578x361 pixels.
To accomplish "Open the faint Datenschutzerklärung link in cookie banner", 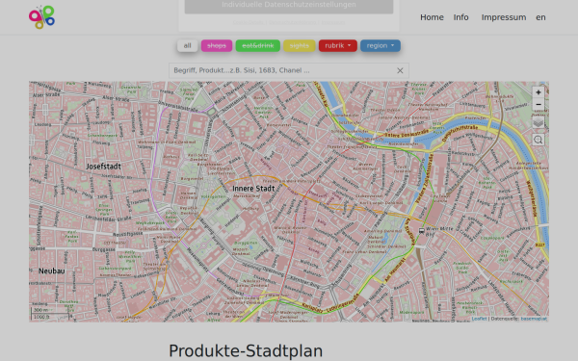I will [292, 22].
